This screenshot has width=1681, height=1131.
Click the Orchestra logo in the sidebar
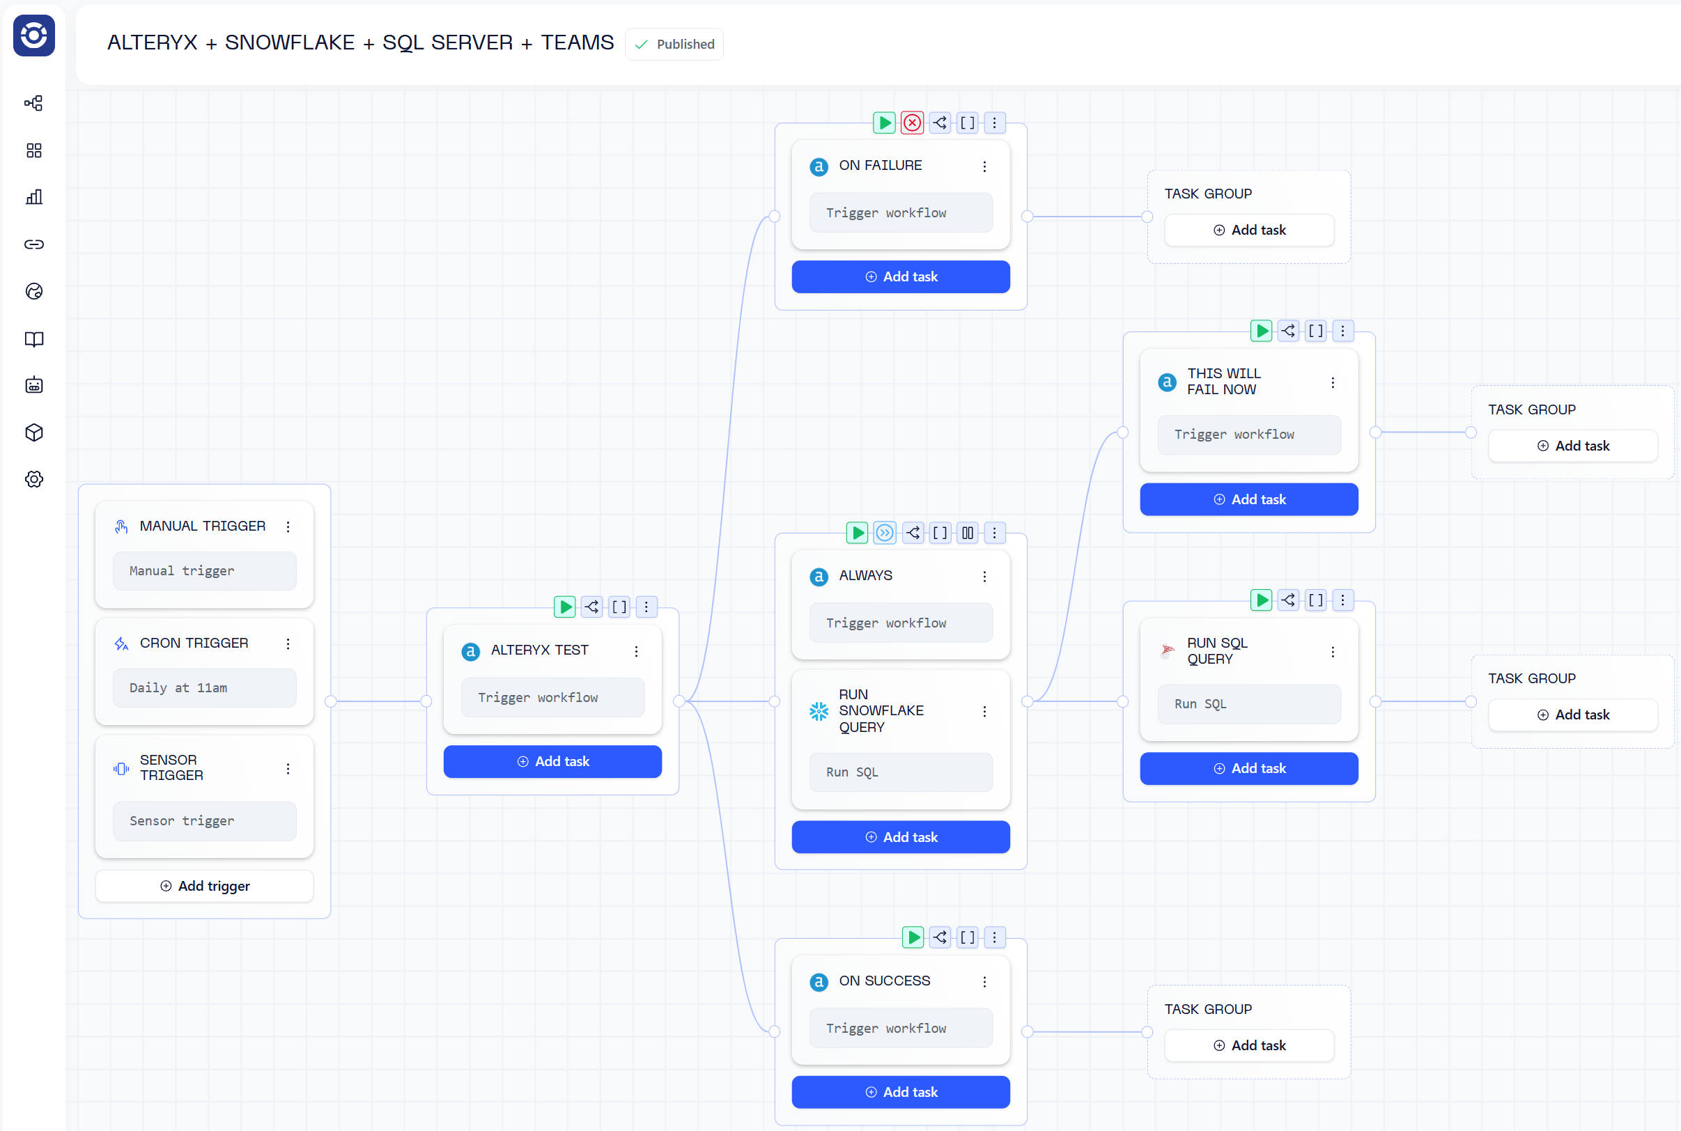click(x=34, y=35)
